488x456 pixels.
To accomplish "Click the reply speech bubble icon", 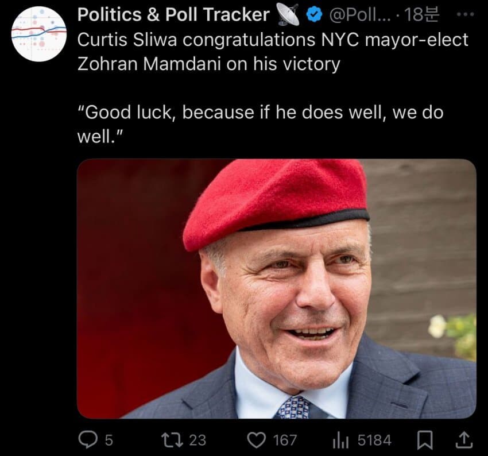I will (x=88, y=440).
